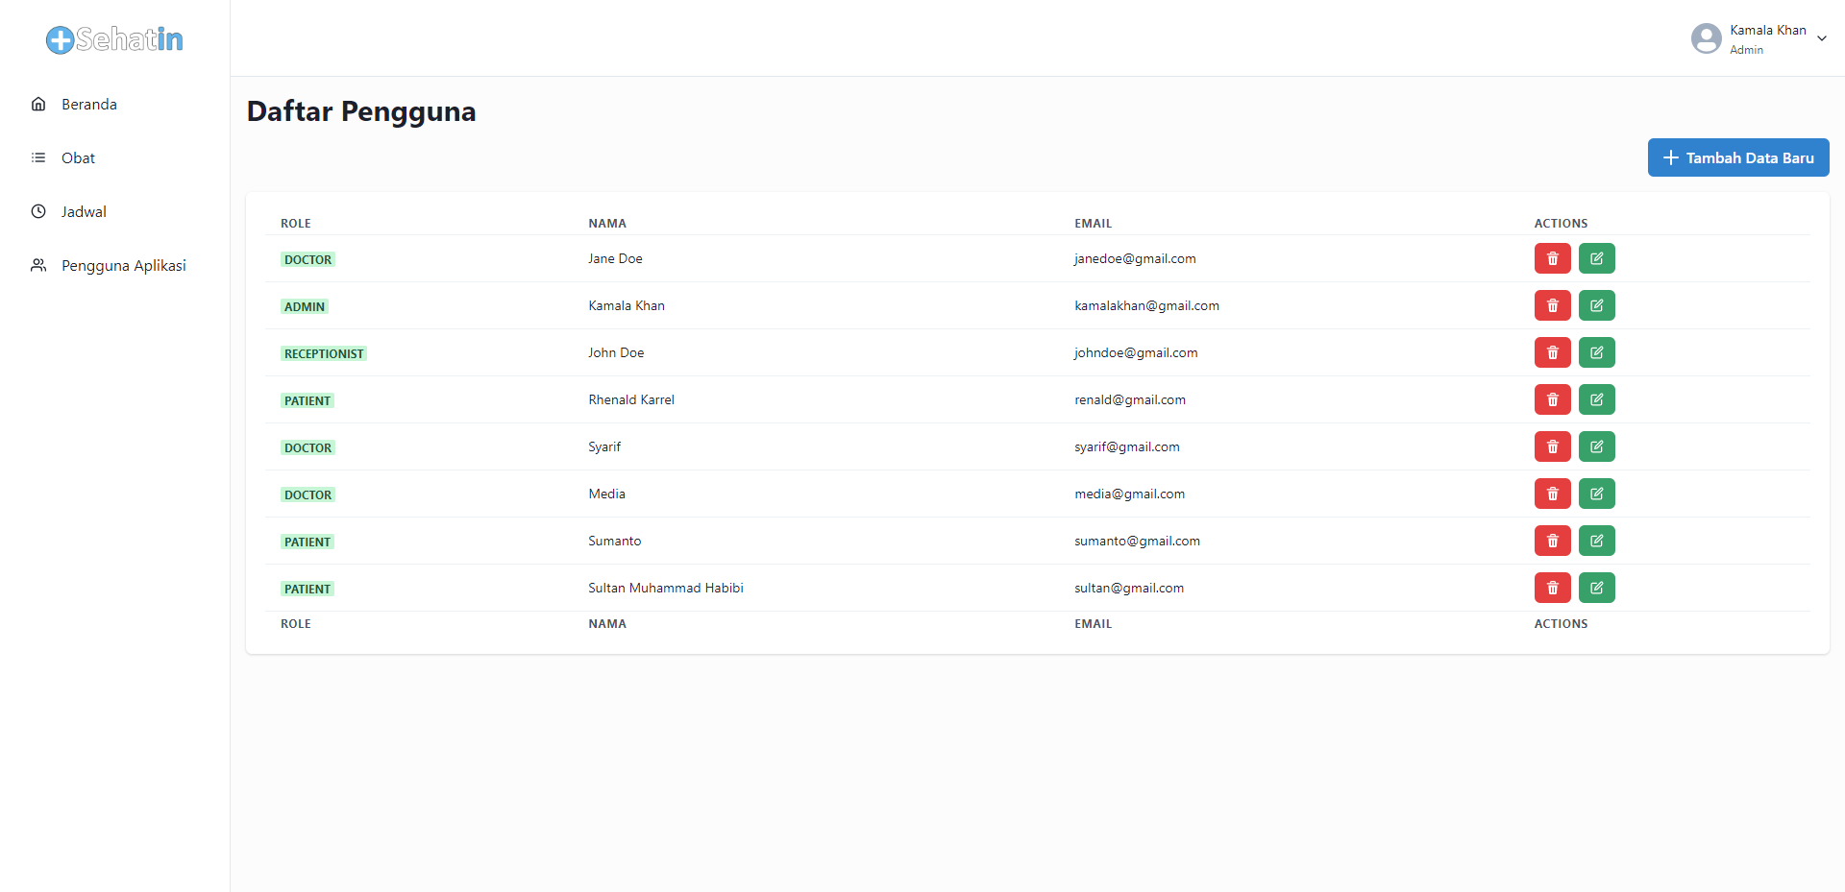Delete Jane Doe user row

pyautogui.click(x=1552, y=258)
